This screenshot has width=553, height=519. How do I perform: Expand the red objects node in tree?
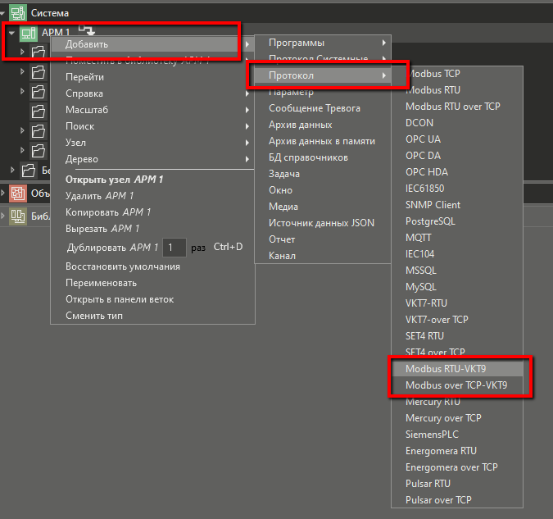click(x=4, y=194)
